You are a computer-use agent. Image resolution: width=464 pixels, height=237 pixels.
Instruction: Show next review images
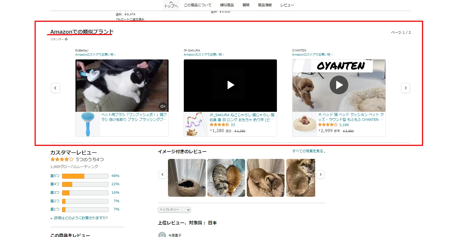point(321,174)
